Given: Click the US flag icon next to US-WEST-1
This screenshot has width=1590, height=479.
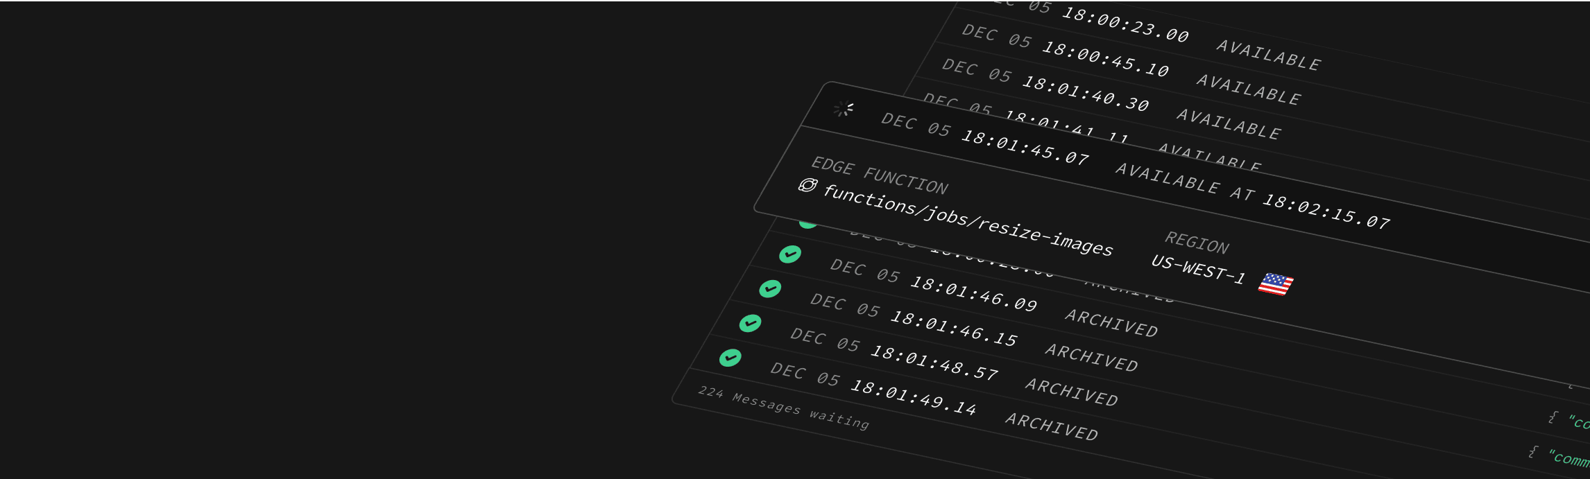Looking at the screenshot, I should pyautogui.click(x=1276, y=284).
